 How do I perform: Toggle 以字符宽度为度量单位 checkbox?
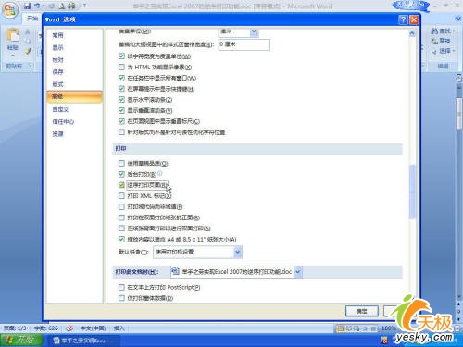(121, 56)
